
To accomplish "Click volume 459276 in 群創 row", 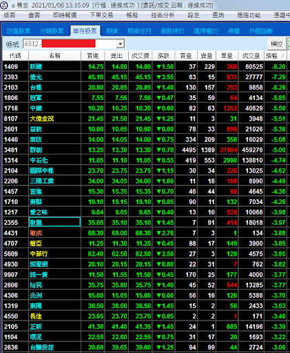I will click(252, 150).
